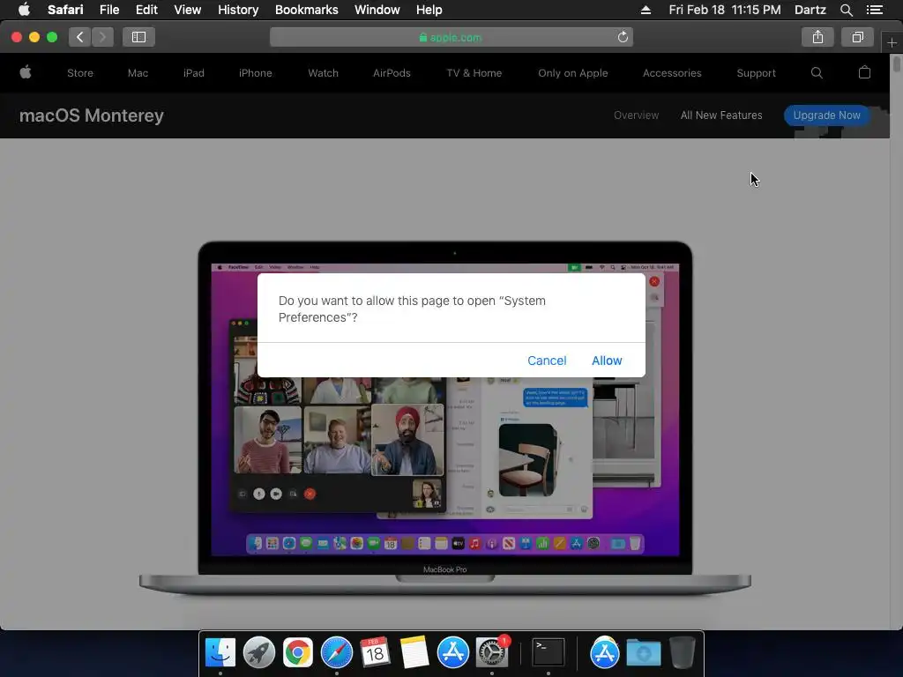Open Spotlight search in the menu bar
Image resolution: width=903 pixels, height=677 pixels.
tap(846, 10)
